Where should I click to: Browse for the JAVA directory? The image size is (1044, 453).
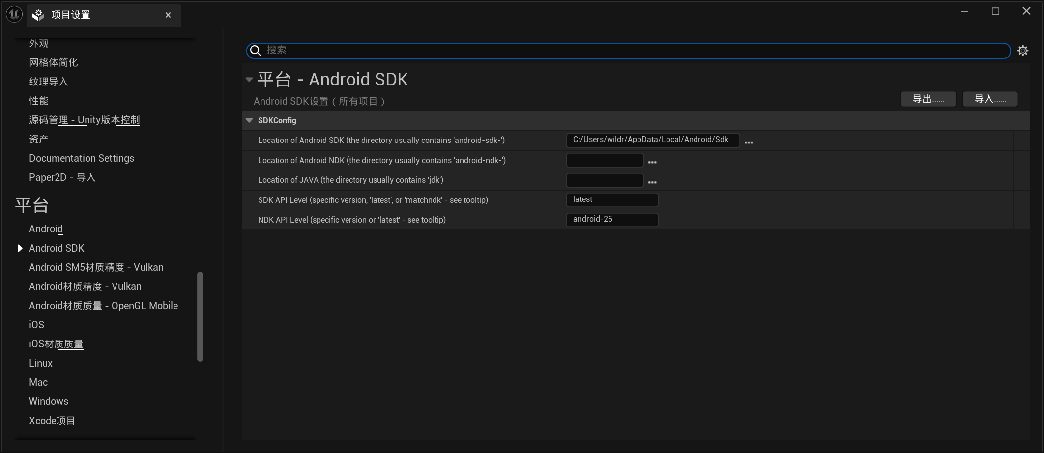click(652, 182)
